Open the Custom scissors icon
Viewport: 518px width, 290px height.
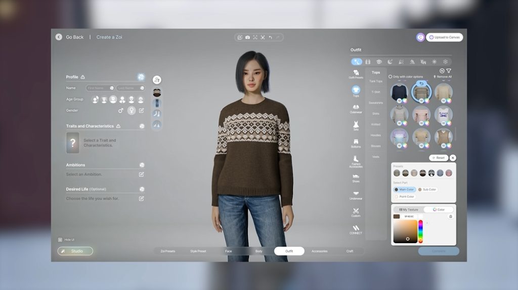click(x=356, y=211)
